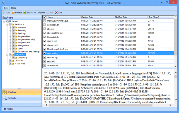Image resolution: width=179 pixels, height=113 pixels.
Task: Click the Documents and Settings folder icon
Action: click(x=16, y=51)
